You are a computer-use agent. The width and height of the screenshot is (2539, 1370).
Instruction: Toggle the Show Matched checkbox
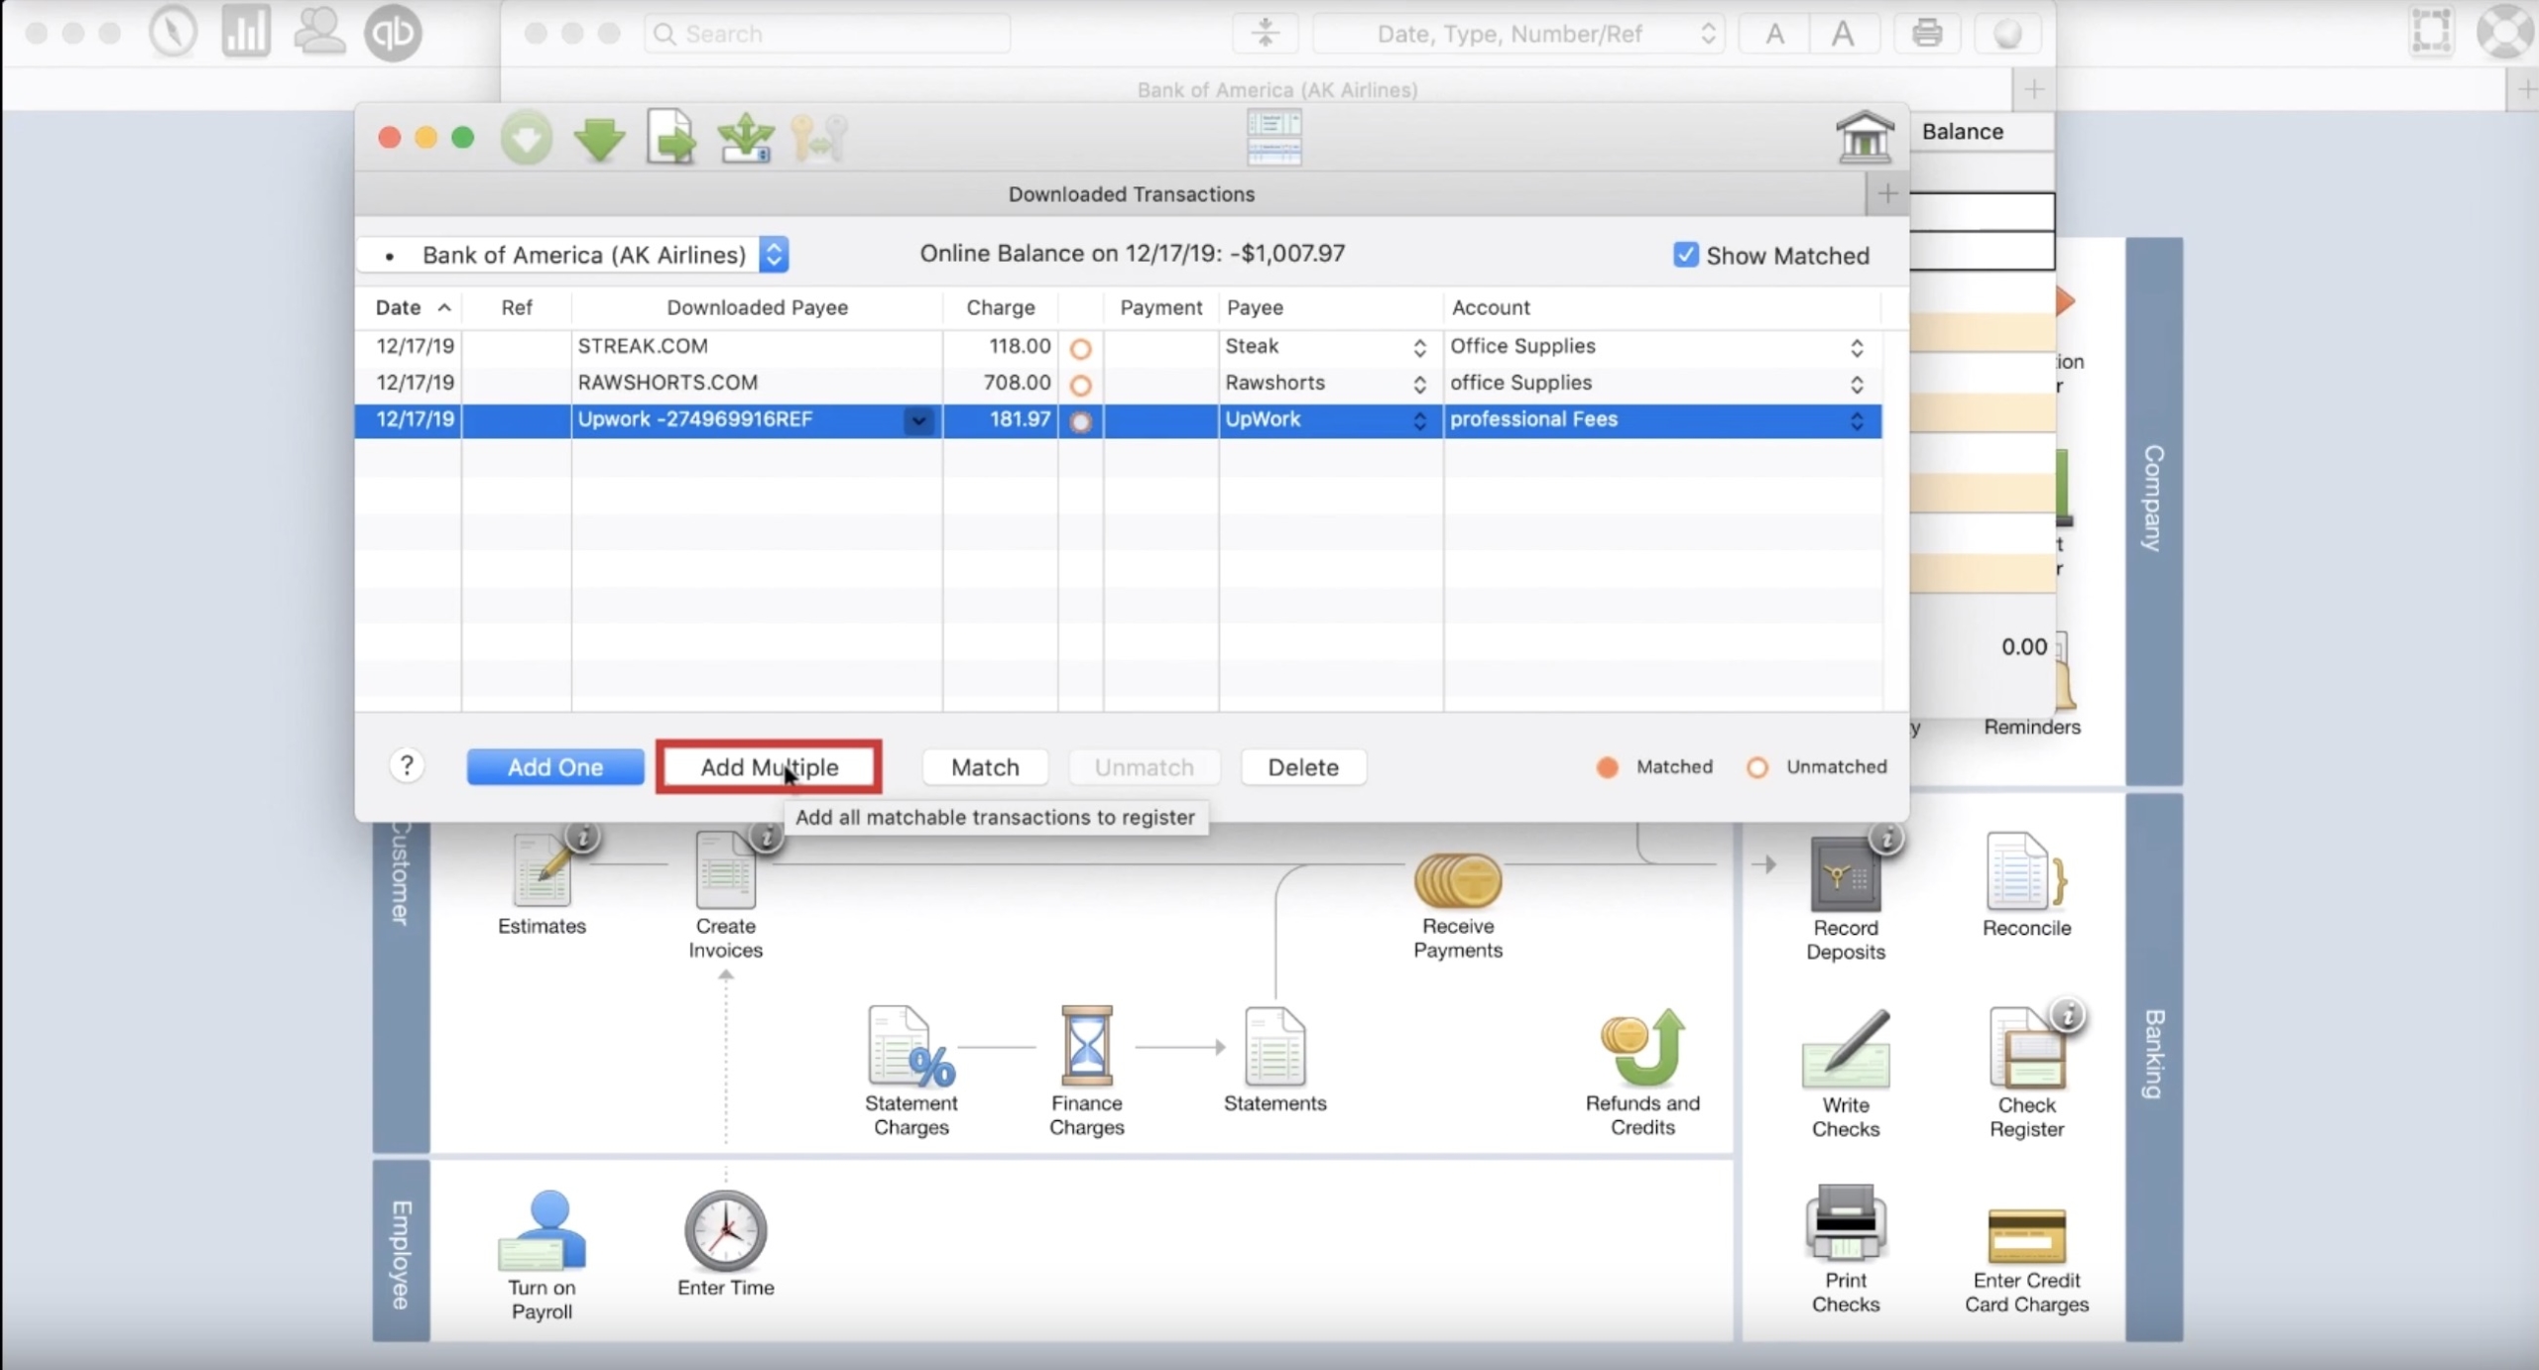1685,255
